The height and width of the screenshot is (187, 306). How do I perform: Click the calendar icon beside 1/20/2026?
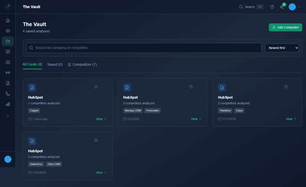(x=30, y=172)
